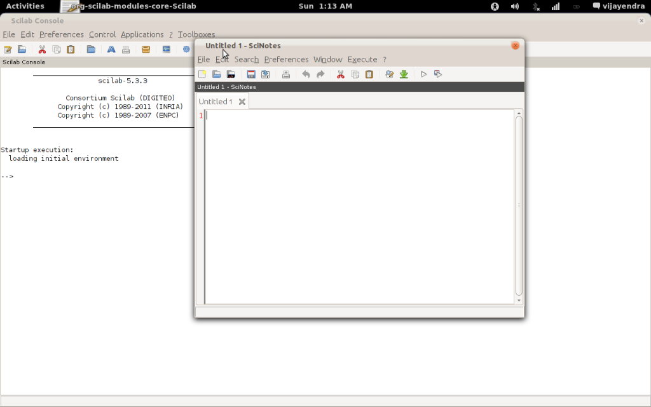Open the Activities overview

pos(25,6)
